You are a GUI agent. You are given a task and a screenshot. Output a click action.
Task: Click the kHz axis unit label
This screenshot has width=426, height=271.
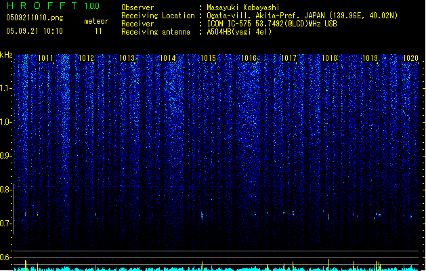point(6,55)
